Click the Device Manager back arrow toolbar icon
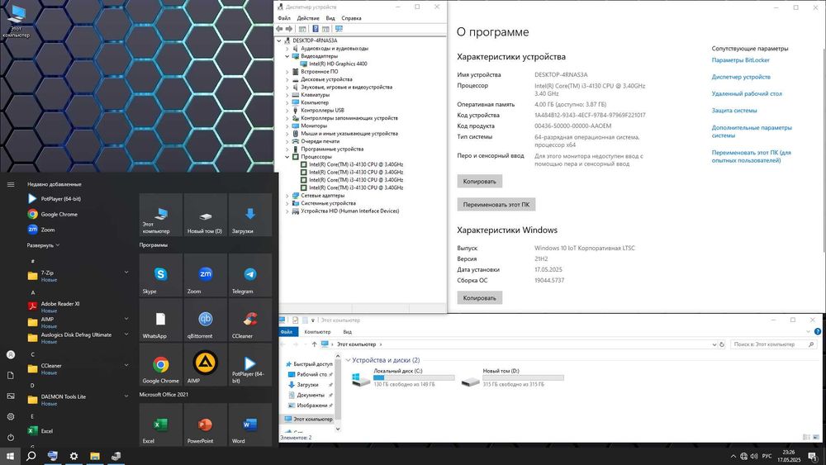The image size is (826, 465). (x=279, y=29)
